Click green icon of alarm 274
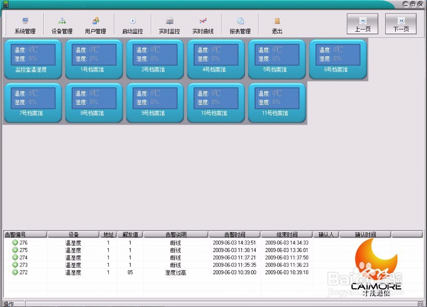The image size is (427, 307). pyautogui.click(x=15, y=257)
